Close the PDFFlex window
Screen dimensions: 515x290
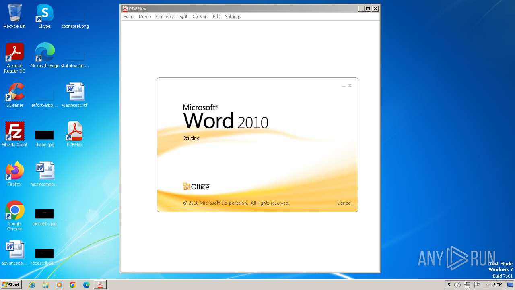pyautogui.click(x=375, y=8)
